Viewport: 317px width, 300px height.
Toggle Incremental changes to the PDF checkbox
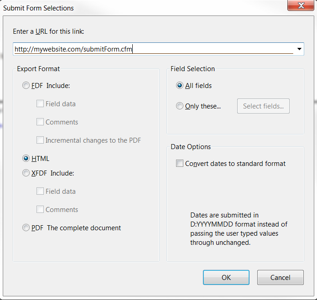click(x=40, y=140)
